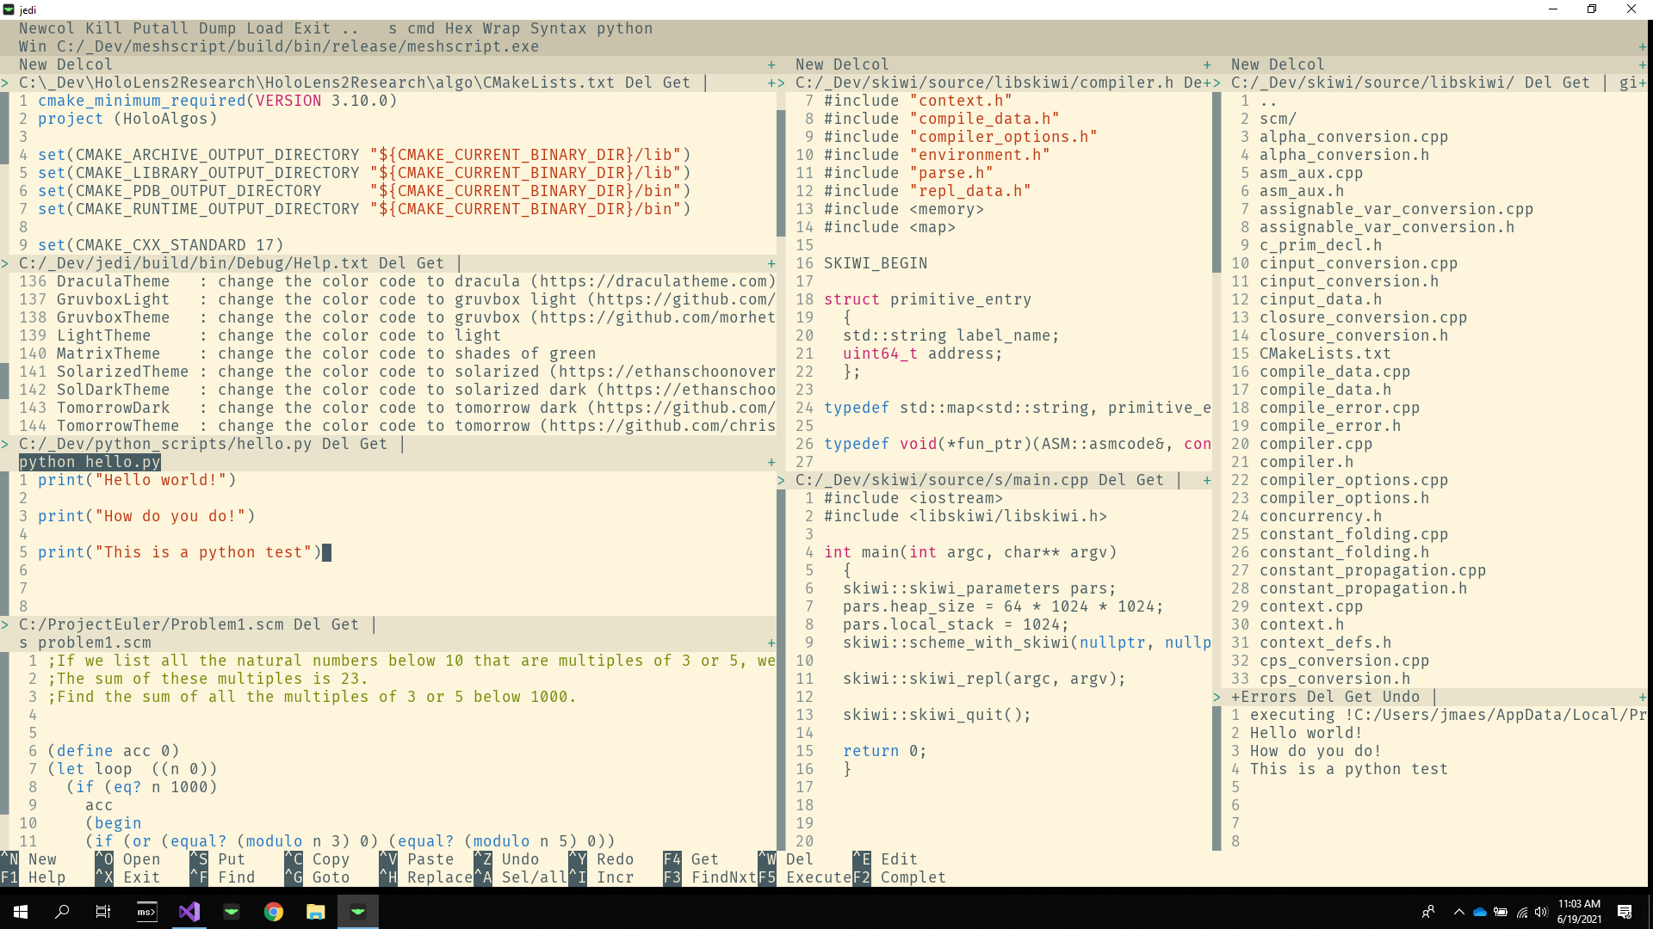Launch Chrome from the taskbar
This screenshot has height=929, width=1653.
pyautogui.click(x=274, y=912)
